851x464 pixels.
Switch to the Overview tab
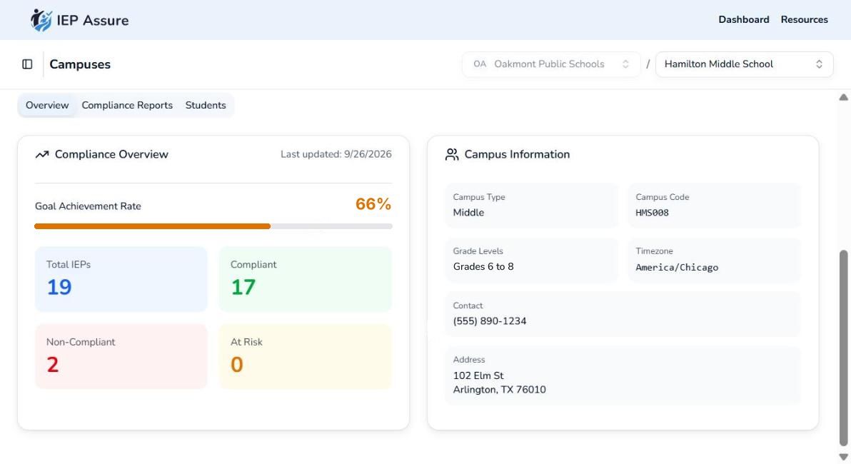click(47, 105)
